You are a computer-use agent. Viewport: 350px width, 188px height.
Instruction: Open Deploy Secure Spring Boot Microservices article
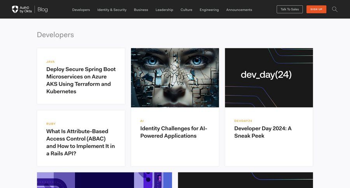click(x=81, y=80)
